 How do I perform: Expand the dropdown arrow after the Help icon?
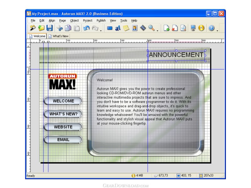tap(217, 30)
